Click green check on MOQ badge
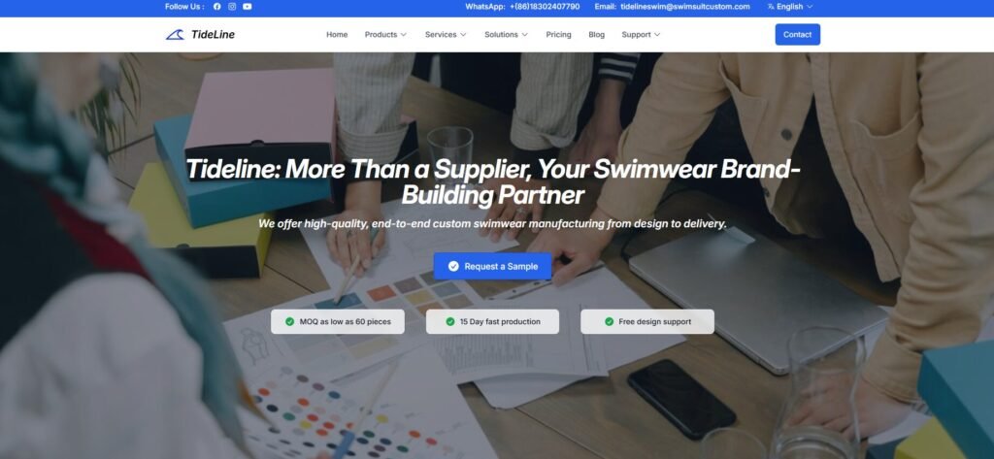Image resolution: width=994 pixels, height=459 pixels. point(289,321)
